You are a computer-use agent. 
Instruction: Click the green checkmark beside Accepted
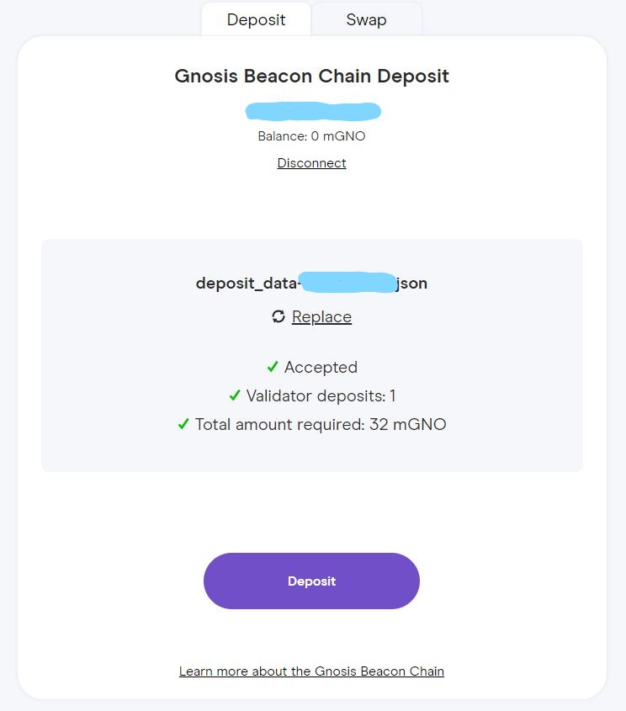273,367
